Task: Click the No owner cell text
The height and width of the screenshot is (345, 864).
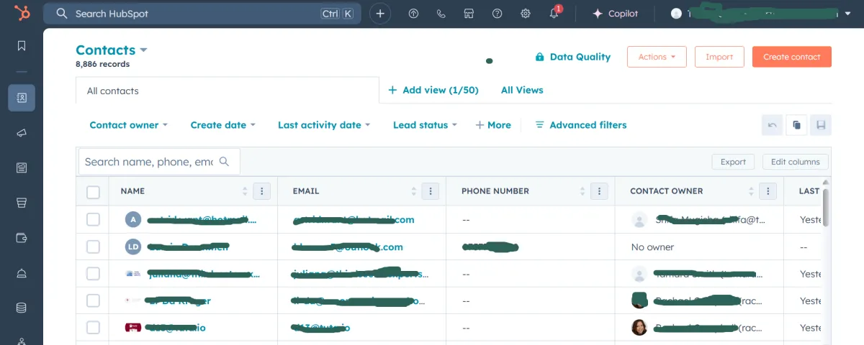Action: [x=652, y=247]
